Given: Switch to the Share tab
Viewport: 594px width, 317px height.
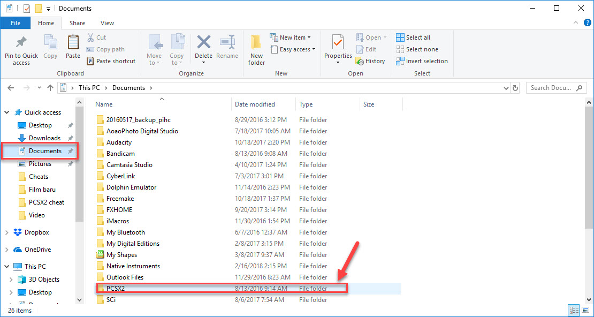Looking at the screenshot, I should point(77,23).
